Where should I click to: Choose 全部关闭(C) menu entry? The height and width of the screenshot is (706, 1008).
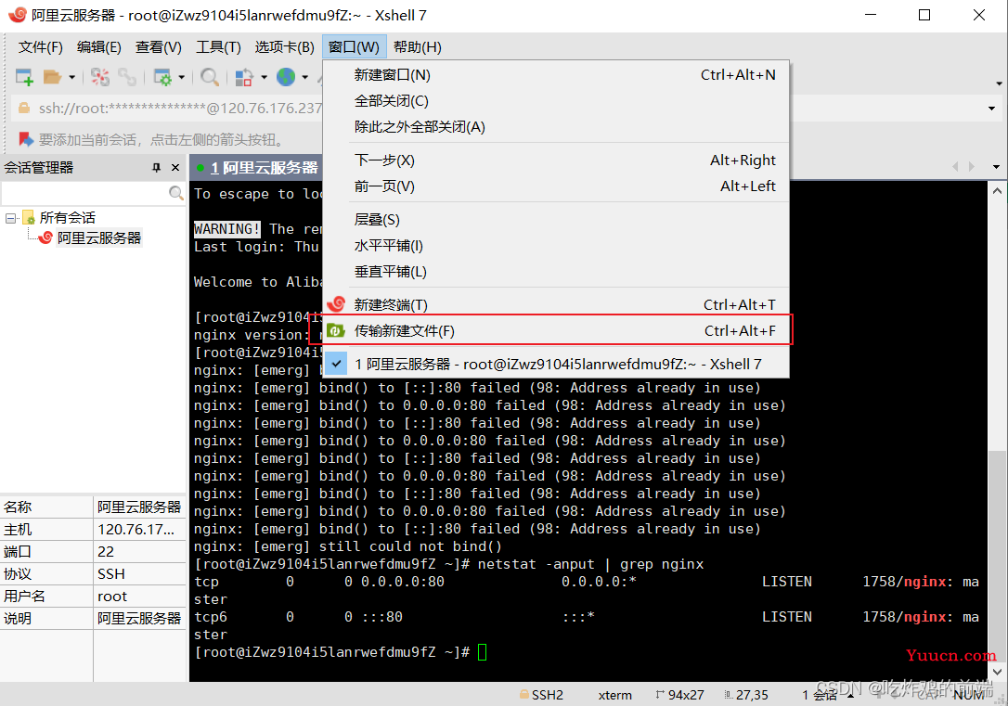[556, 101]
